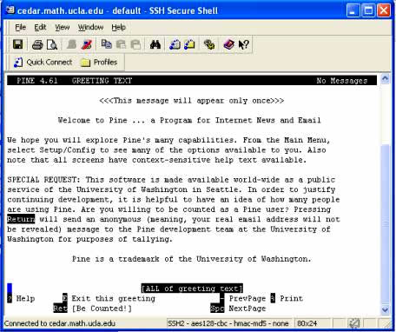Open the Edit menu
The height and width of the screenshot is (332, 396).
click(x=40, y=27)
